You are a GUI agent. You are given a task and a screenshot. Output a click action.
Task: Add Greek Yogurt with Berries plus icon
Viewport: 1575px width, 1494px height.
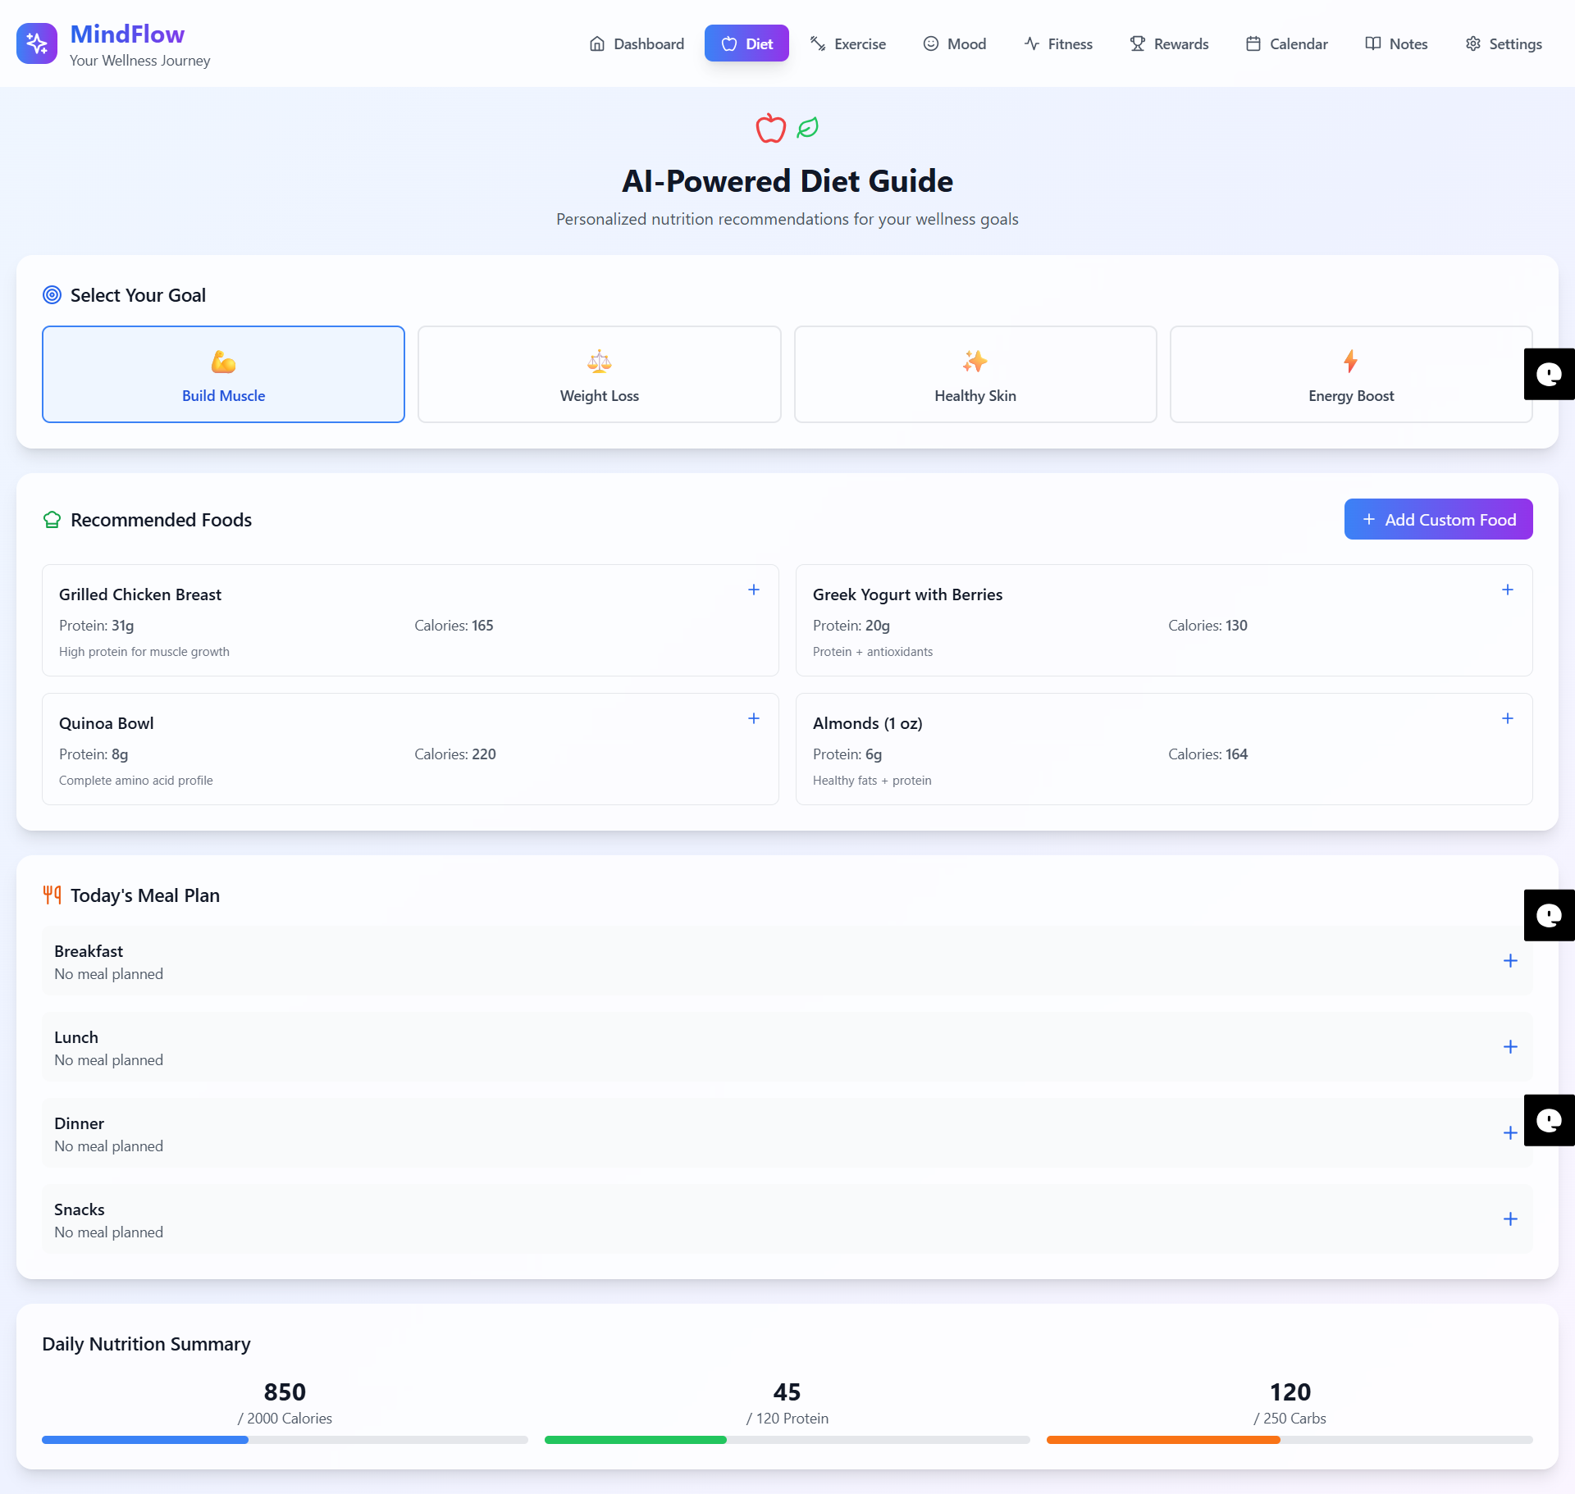[x=1507, y=590]
